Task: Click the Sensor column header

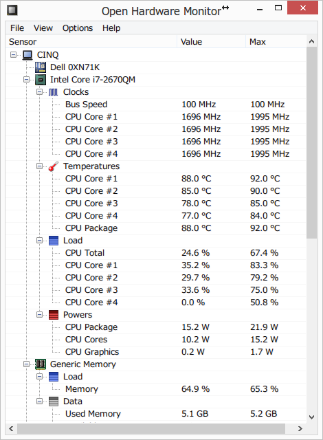Action: coord(91,42)
